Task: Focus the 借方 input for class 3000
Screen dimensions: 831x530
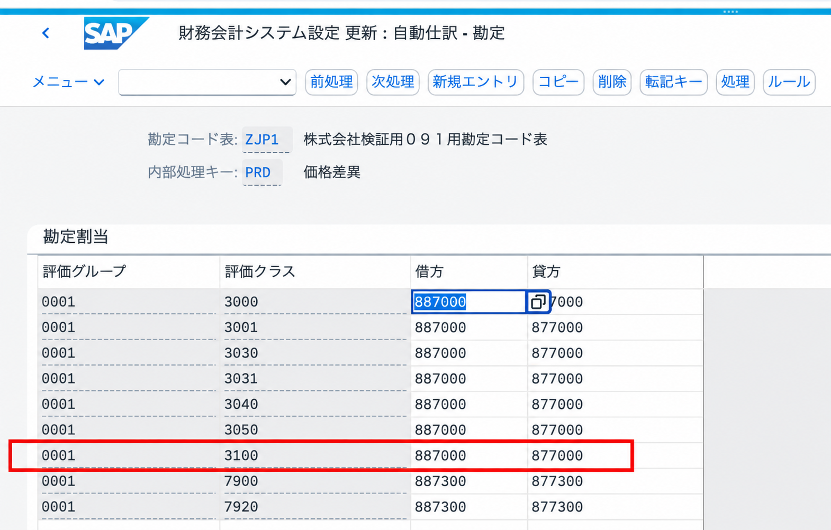Action: coord(469,302)
